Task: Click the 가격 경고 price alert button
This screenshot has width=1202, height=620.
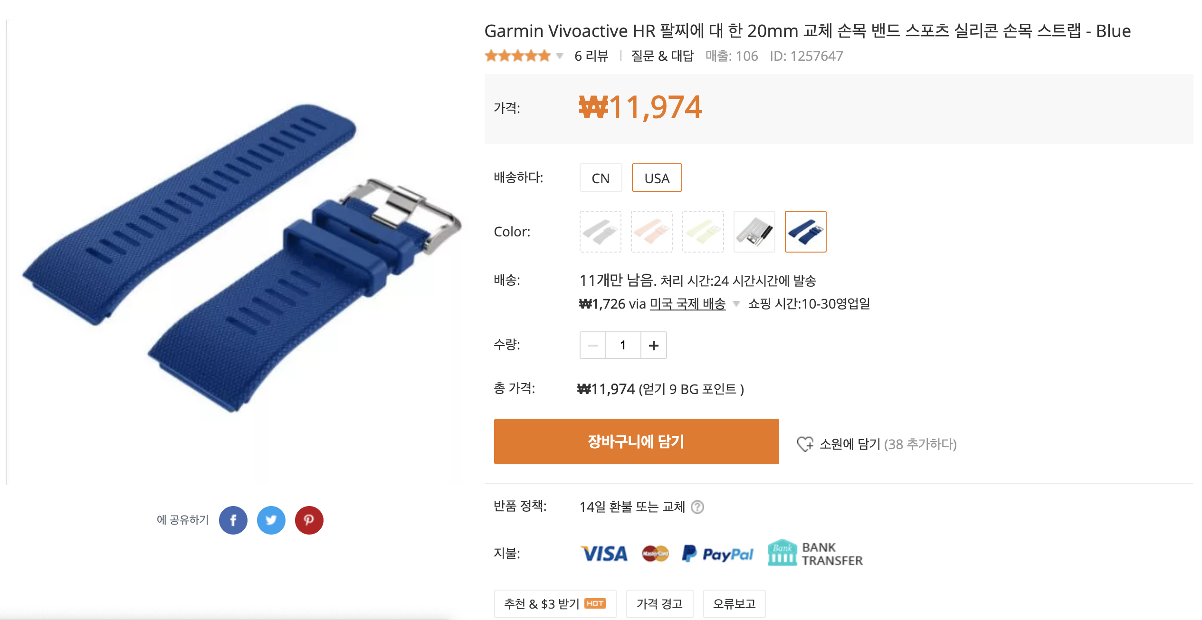Action: [x=659, y=603]
